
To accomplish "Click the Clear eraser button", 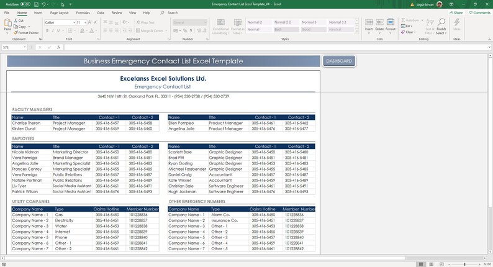I will pyautogui.click(x=408, y=32).
